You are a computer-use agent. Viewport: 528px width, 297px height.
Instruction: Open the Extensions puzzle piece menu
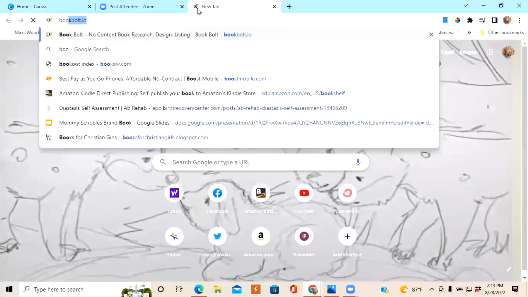470,20
